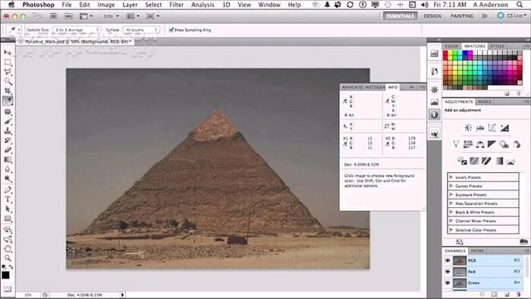This screenshot has width=531, height=299.
Task: Select the Blur tool
Action: point(8,169)
